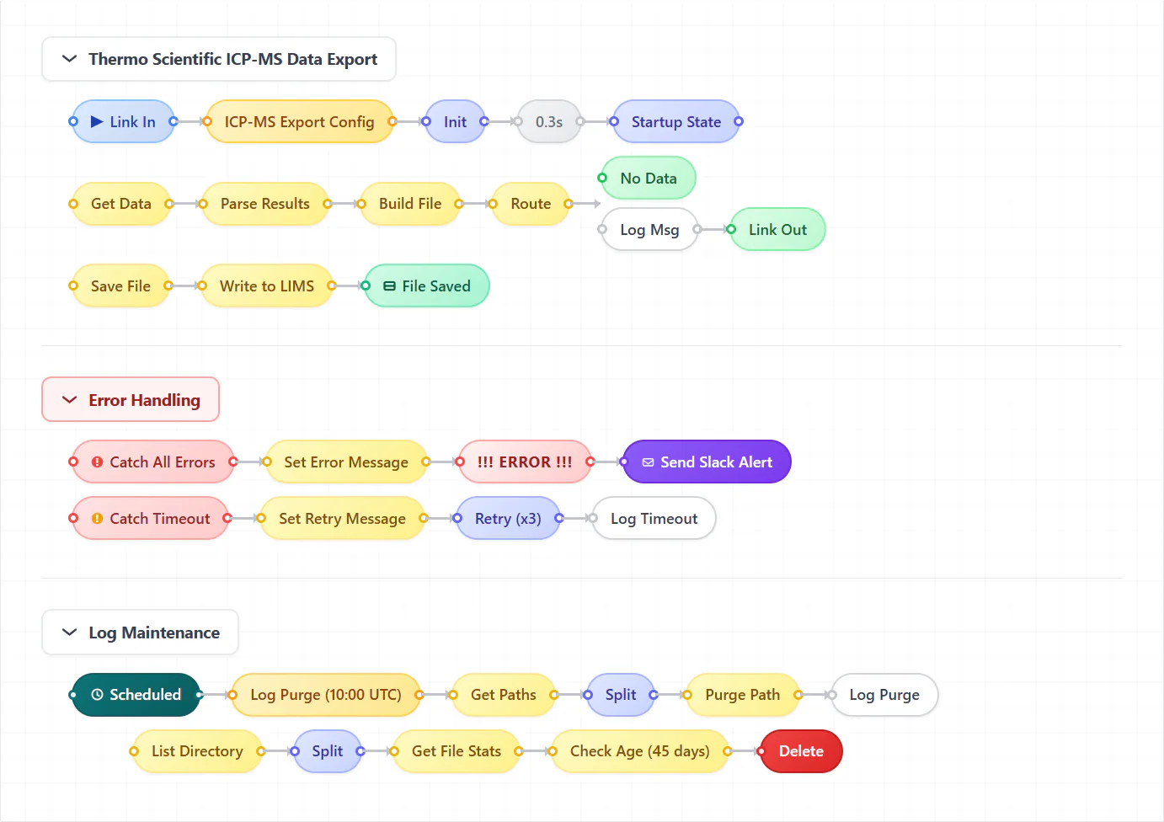This screenshot has height=822, width=1164.
Task: Select the Retry (x3) node
Action: (x=508, y=518)
